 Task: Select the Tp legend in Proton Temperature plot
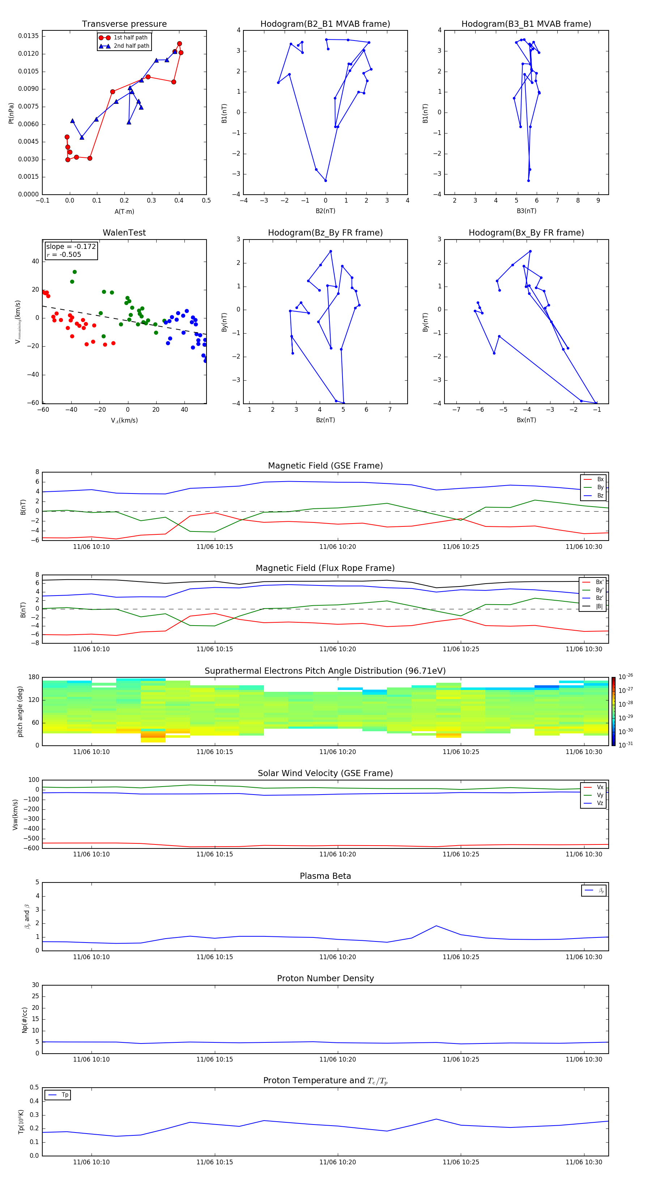(58, 1095)
